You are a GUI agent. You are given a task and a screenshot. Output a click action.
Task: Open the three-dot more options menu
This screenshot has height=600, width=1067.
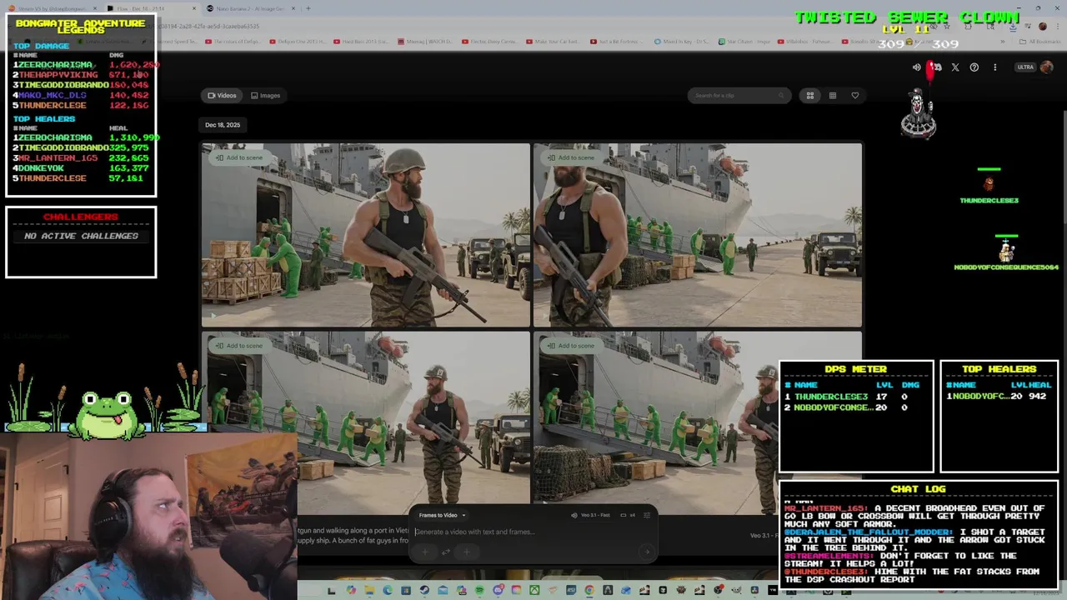(x=994, y=67)
